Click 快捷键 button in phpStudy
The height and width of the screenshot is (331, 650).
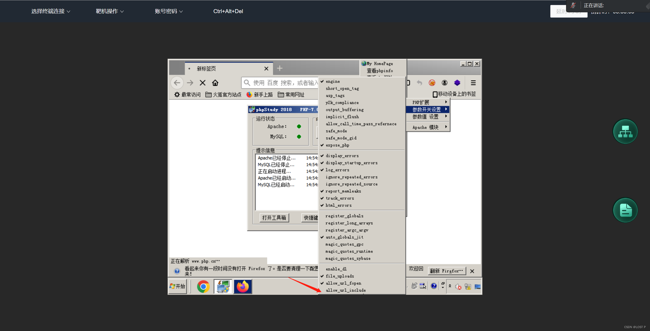point(310,218)
